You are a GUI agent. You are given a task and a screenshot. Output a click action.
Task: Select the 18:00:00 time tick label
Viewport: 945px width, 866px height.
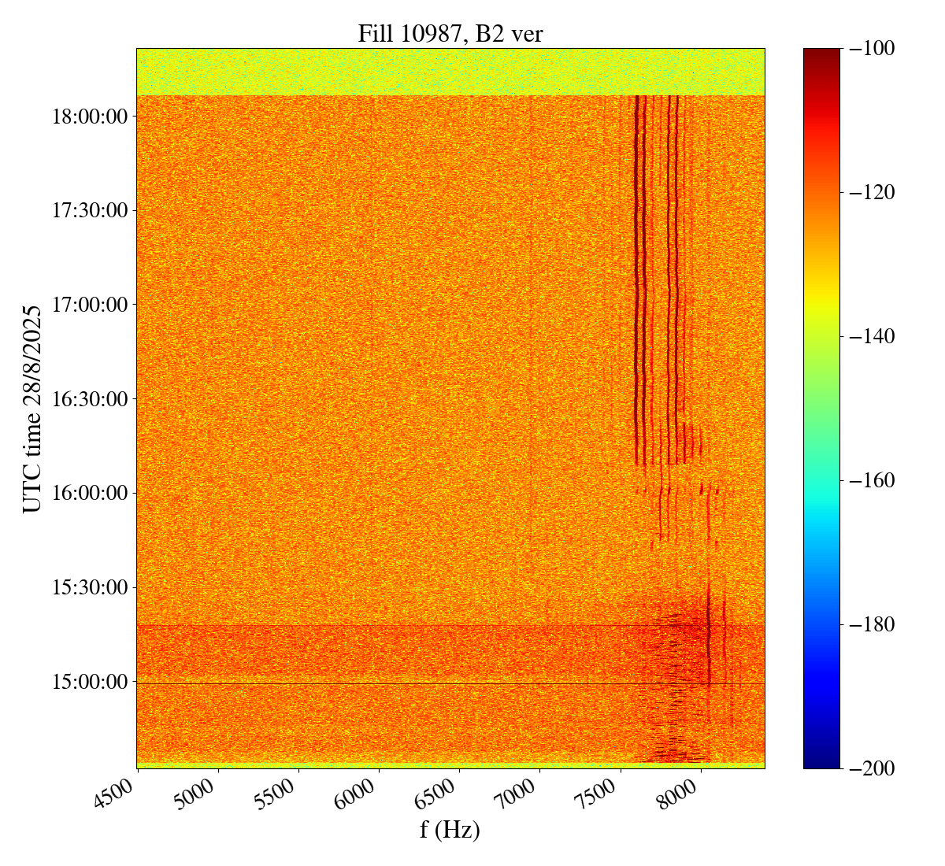89,117
